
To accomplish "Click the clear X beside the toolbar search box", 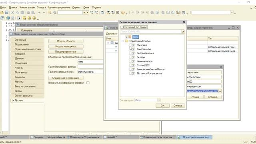I will coord(87,12).
